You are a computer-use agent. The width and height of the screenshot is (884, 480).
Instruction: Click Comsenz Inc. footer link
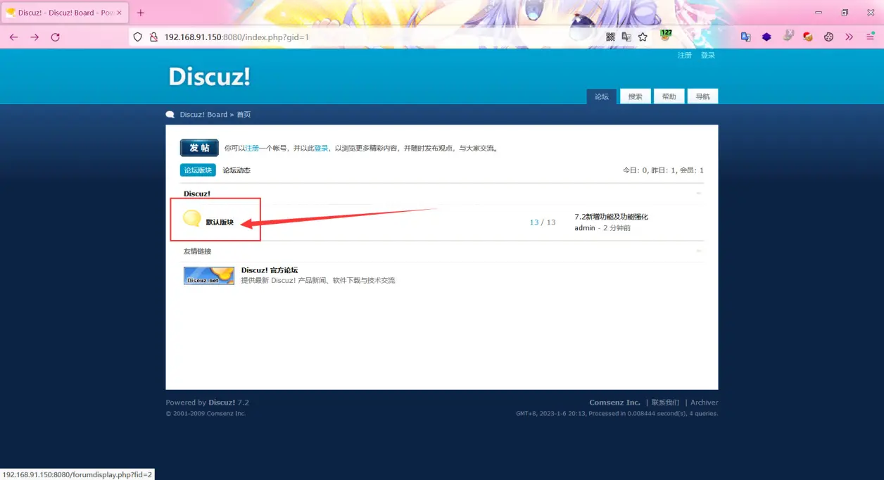pyautogui.click(x=615, y=403)
